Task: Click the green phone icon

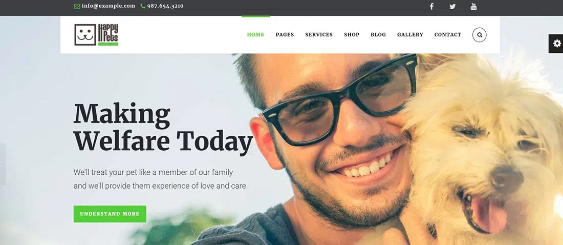Action: click(143, 6)
